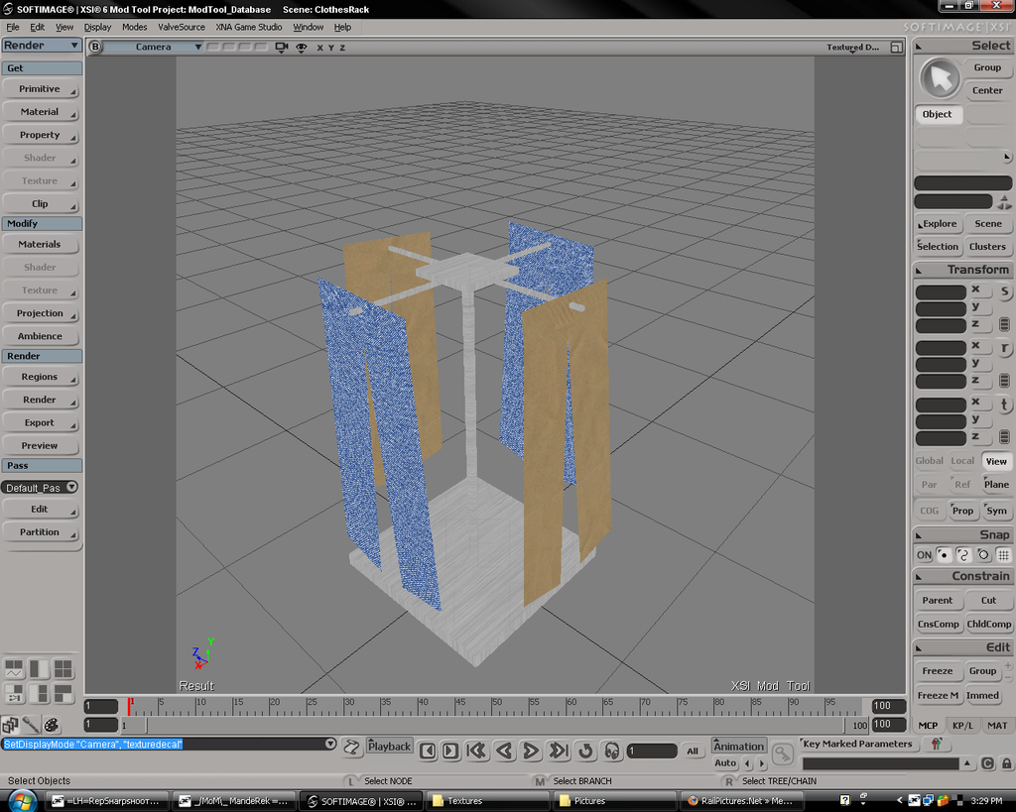This screenshot has height=812, width=1016.
Task: Select the four-view layout icon
Action: coord(63,669)
